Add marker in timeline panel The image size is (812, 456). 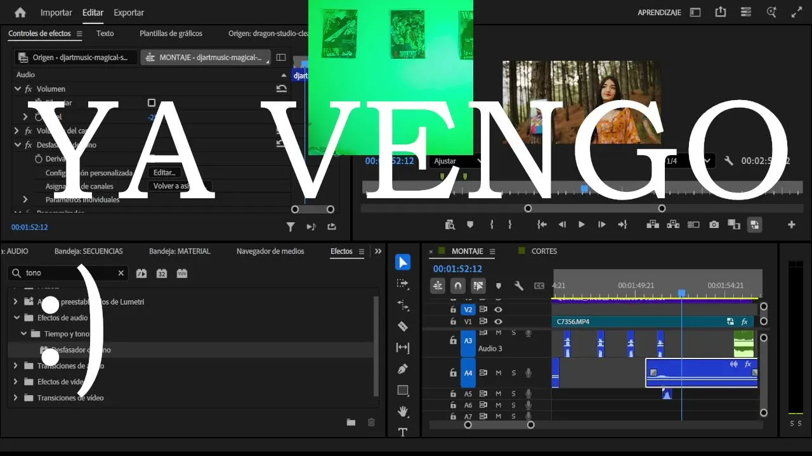[x=499, y=286]
